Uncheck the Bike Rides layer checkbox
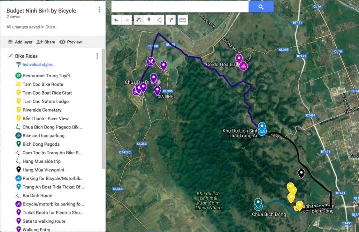Image resolution: width=359 pixels, height=232 pixels. pos(10,56)
